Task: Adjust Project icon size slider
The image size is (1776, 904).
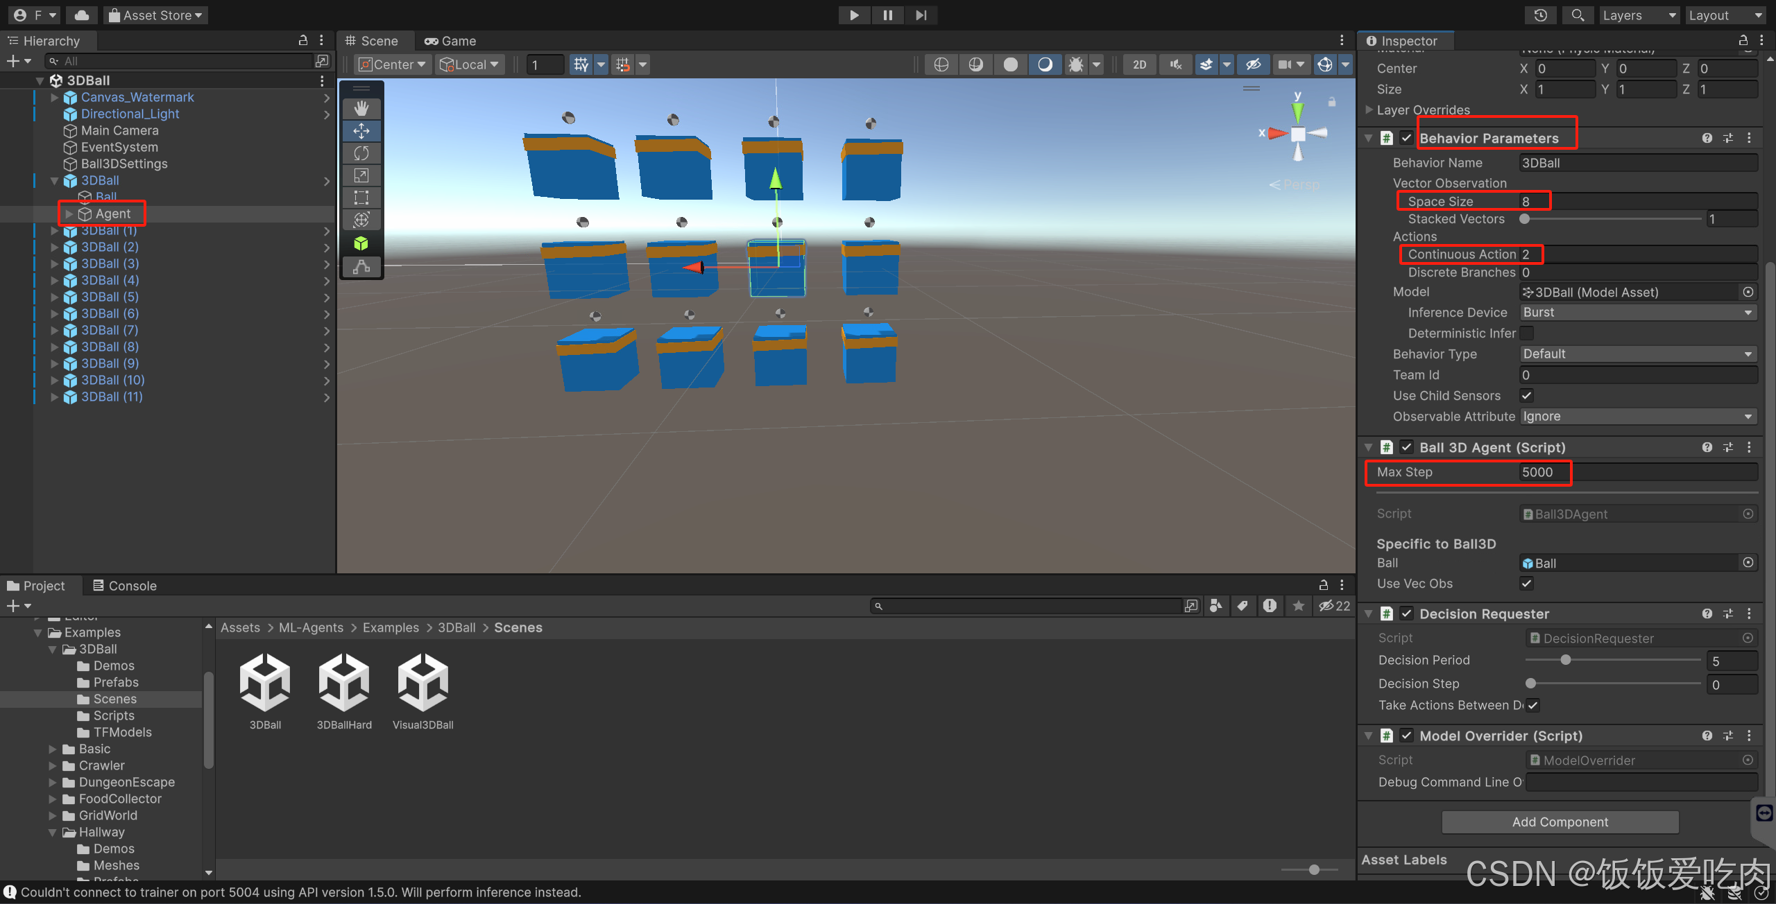Action: coord(1310,869)
